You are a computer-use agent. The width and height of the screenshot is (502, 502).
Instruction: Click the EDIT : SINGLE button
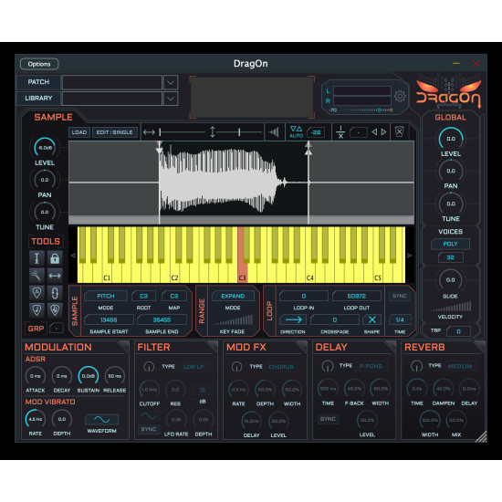(x=115, y=132)
